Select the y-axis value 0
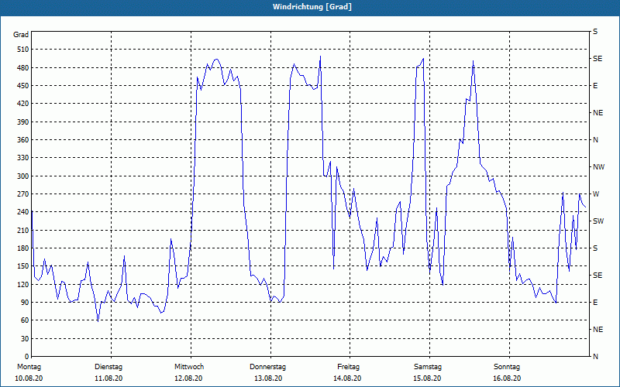The width and height of the screenshot is (620, 387). click(x=27, y=357)
